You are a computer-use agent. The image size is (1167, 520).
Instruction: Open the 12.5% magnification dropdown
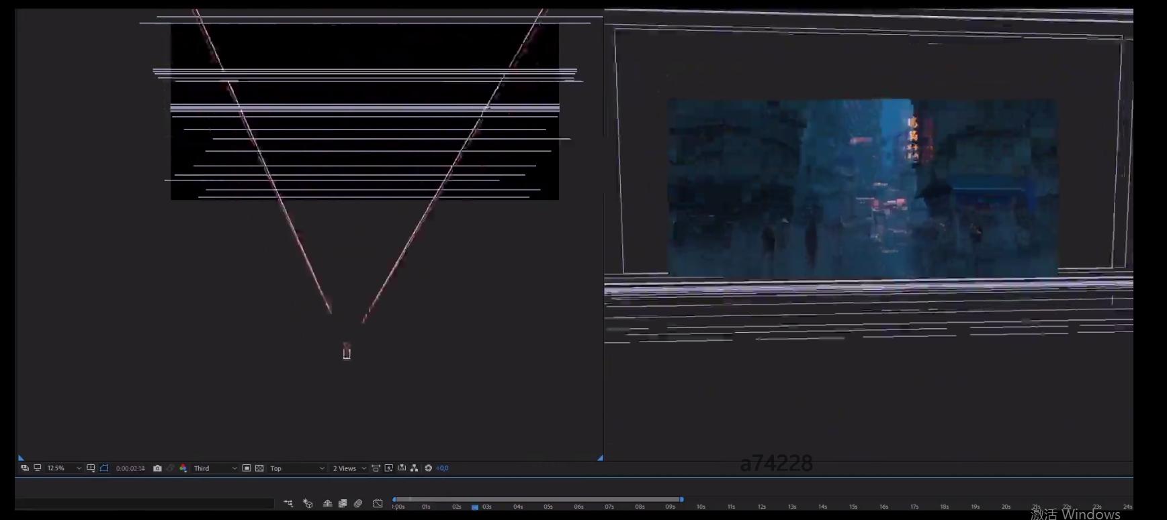[64, 468]
